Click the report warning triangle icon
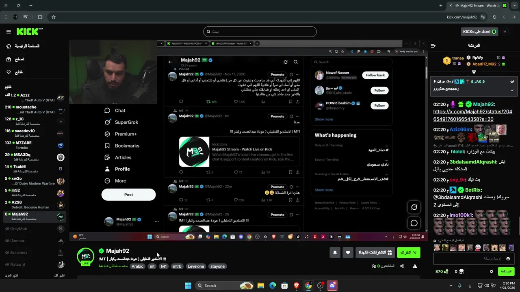 pos(415,266)
